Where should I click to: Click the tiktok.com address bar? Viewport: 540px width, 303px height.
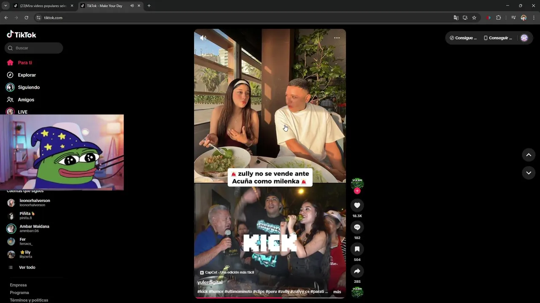(x=245, y=18)
